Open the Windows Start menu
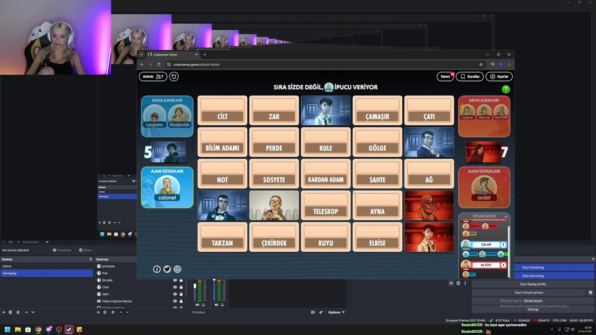Screen dimensions: 596x335 (7, 329)
